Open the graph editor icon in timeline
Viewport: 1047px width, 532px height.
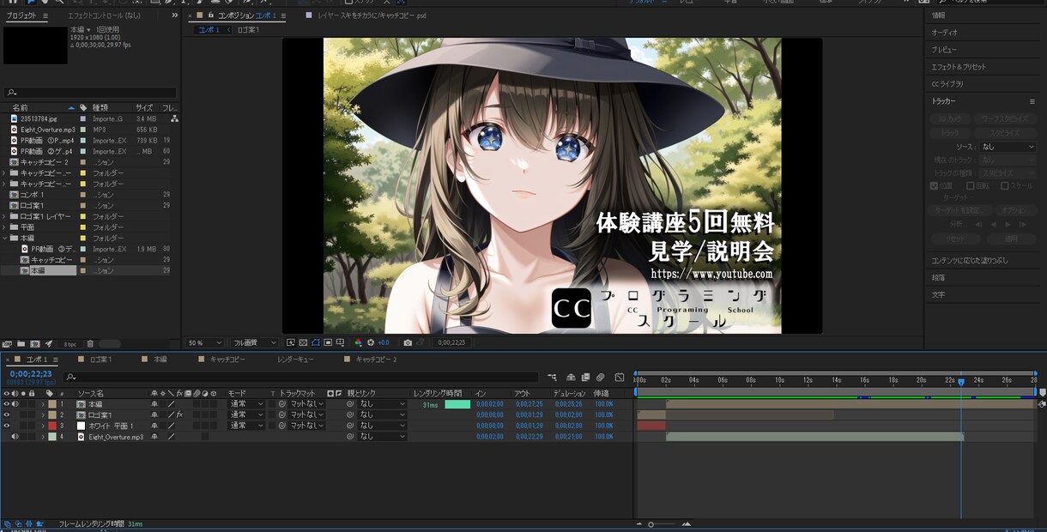[619, 378]
